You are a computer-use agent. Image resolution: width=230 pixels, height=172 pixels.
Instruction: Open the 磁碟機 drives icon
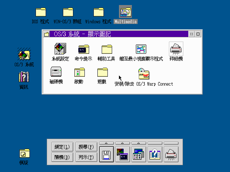coord(56,72)
